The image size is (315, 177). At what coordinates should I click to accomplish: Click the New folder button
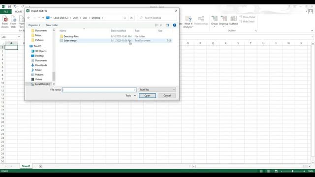[x=52, y=25]
